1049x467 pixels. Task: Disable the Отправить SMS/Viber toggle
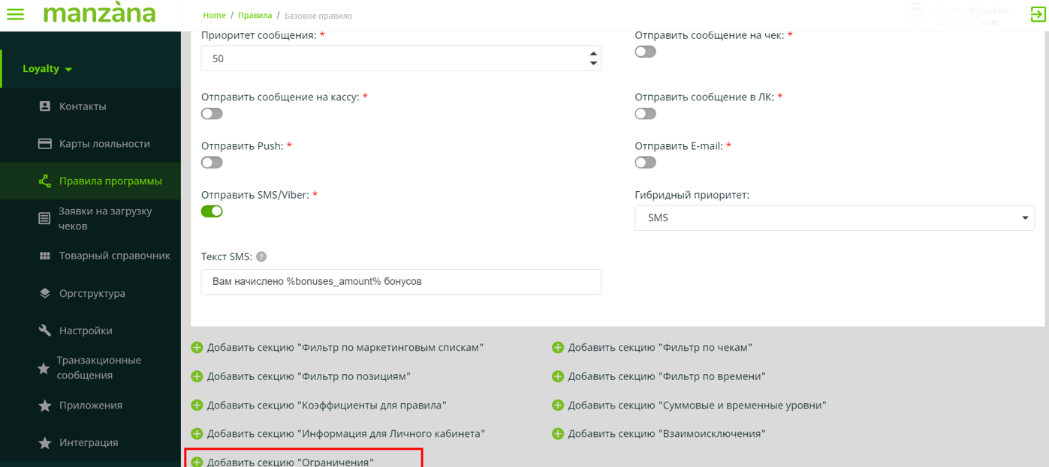(x=212, y=211)
